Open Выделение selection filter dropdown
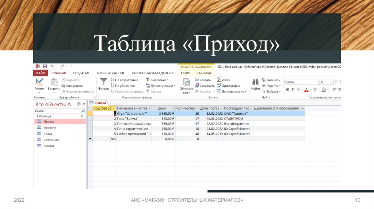This screenshot has height=209, width=374. (157, 80)
